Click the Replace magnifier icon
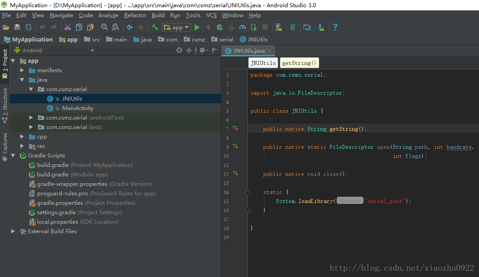 tap(116, 27)
